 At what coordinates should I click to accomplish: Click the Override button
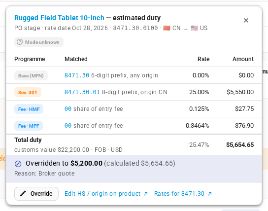click(36, 194)
